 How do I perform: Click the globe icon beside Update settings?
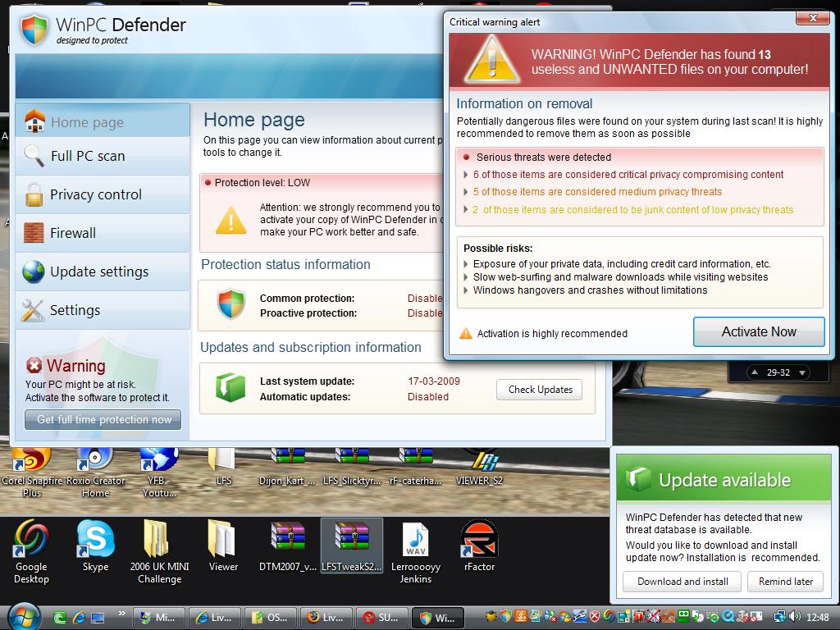click(x=34, y=272)
